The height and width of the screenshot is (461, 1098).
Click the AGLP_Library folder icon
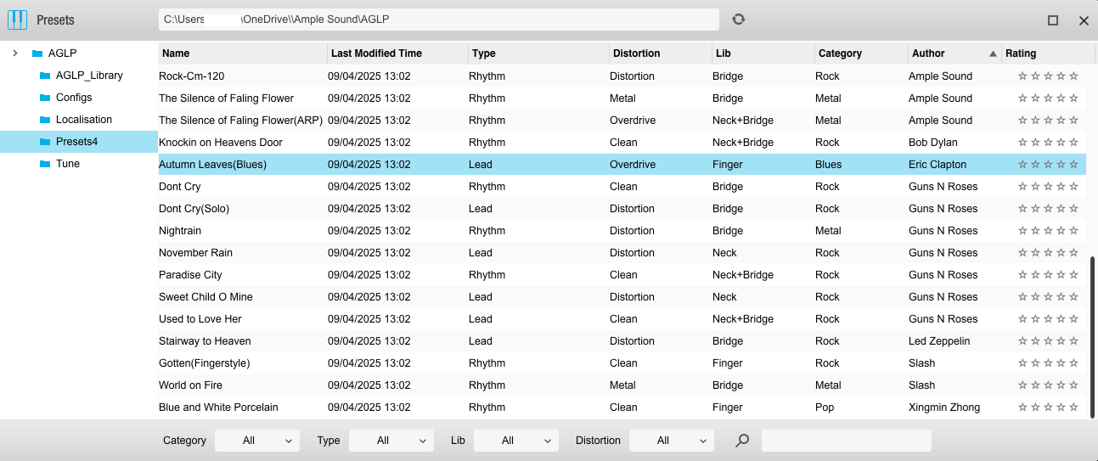point(45,76)
